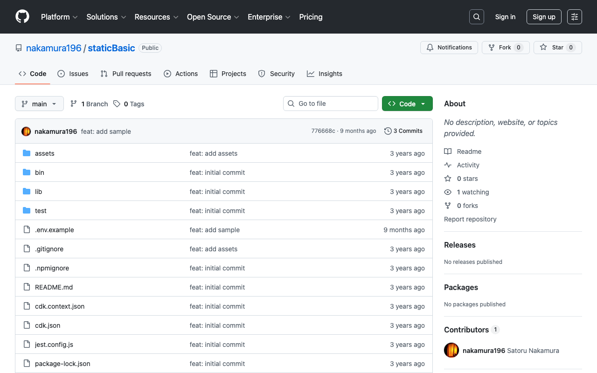Open the assets folder icon
This screenshot has width=597, height=373.
pos(27,153)
